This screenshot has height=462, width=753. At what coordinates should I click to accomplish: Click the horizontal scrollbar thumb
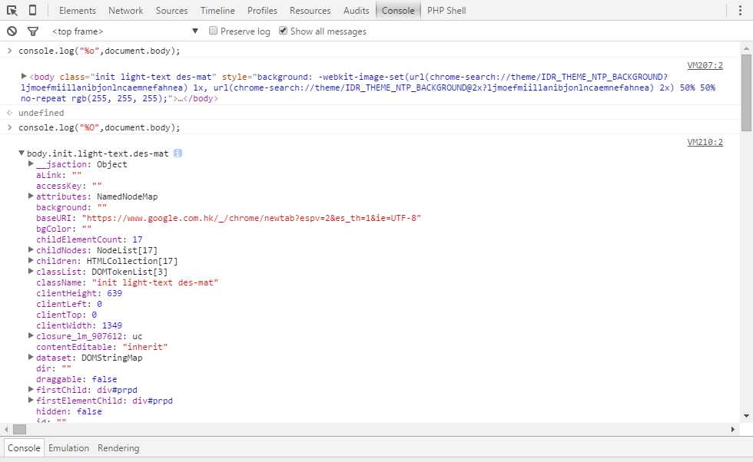(x=20, y=429)
